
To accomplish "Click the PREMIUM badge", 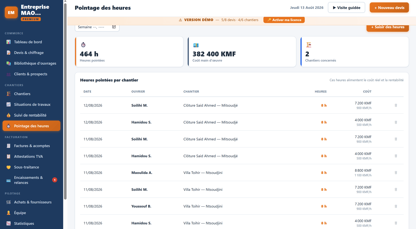I will [31, 19].
